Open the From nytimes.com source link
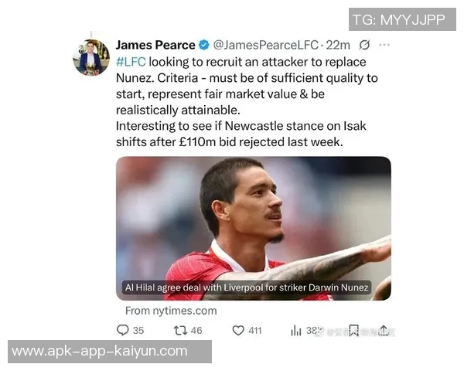The height and width of the screenshot is (371, 464). [x=171, y=311]
